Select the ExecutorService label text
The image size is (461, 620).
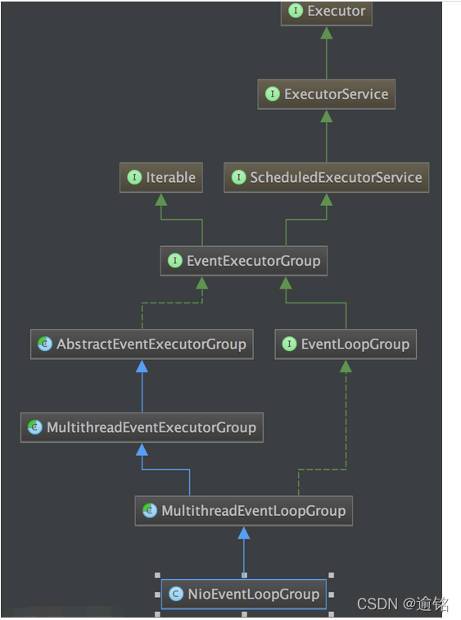point(337,94)
